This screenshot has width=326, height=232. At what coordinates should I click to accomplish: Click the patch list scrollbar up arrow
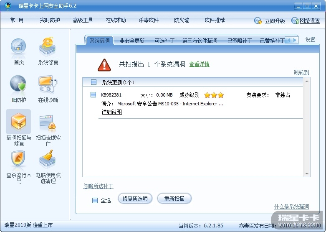(x=307, y=81)
